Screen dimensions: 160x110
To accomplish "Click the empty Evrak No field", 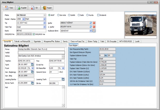I will tap(57, 65).
